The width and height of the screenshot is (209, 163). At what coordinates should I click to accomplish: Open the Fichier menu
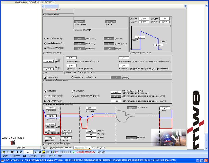[6, 156]
